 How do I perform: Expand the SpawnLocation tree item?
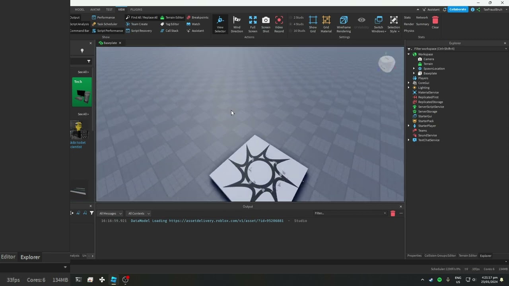point(414,69)
